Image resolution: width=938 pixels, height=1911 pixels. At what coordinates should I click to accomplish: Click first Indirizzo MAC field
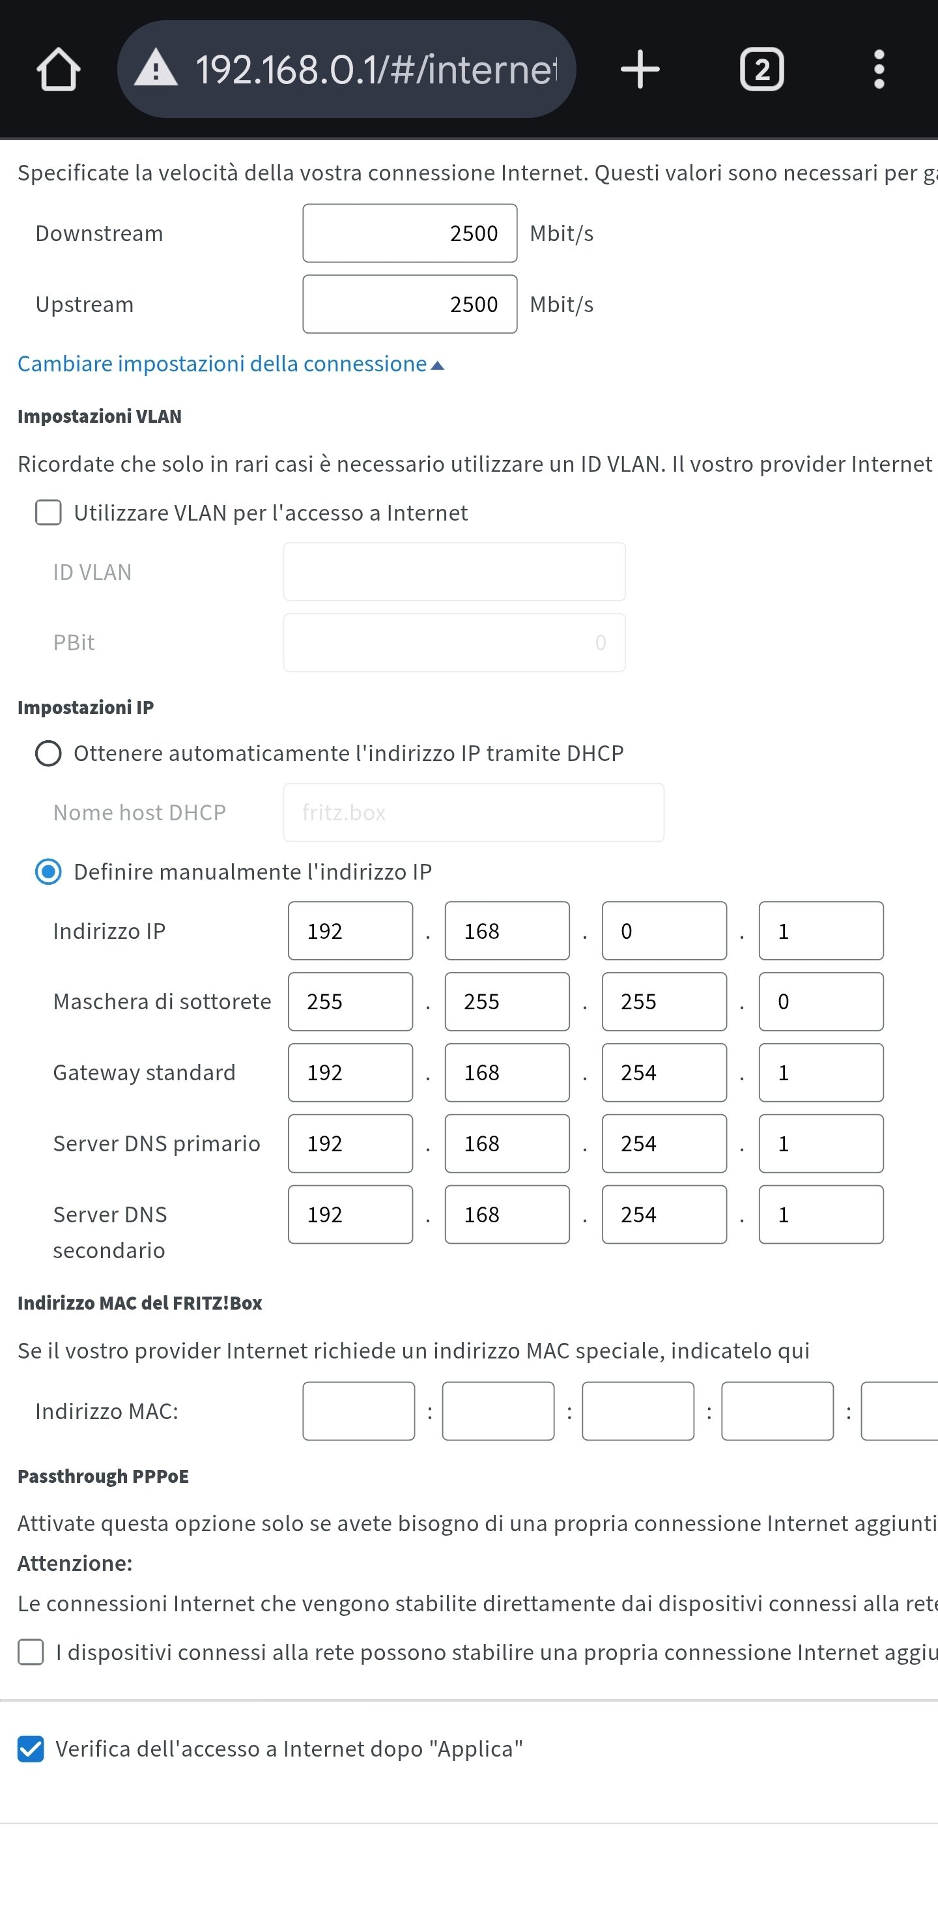click(358, 1411)
